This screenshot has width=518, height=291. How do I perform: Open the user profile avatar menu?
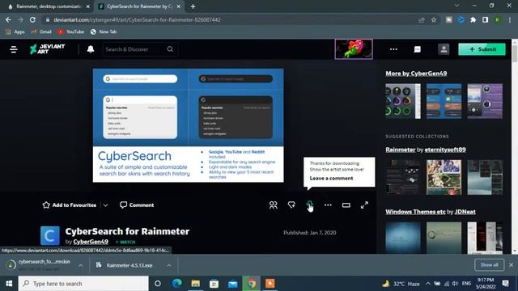point(444,49)
